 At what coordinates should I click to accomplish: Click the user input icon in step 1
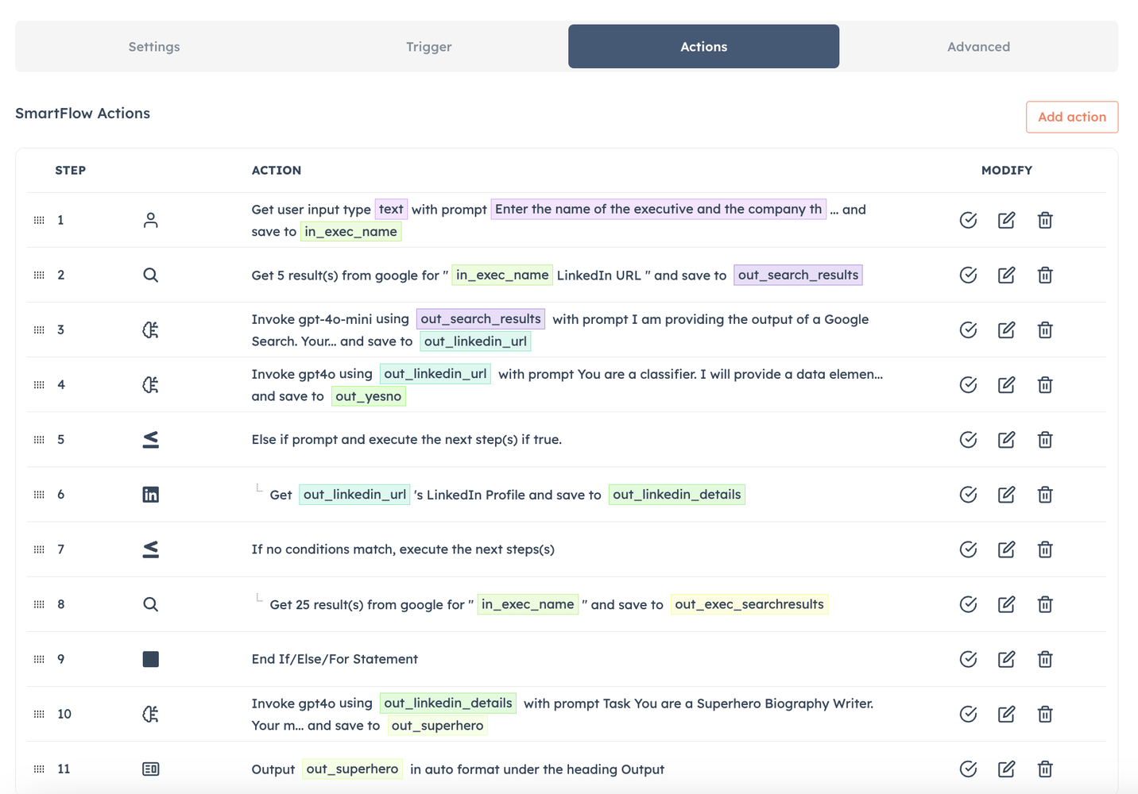pyautogui.click(x=150, y=221)
